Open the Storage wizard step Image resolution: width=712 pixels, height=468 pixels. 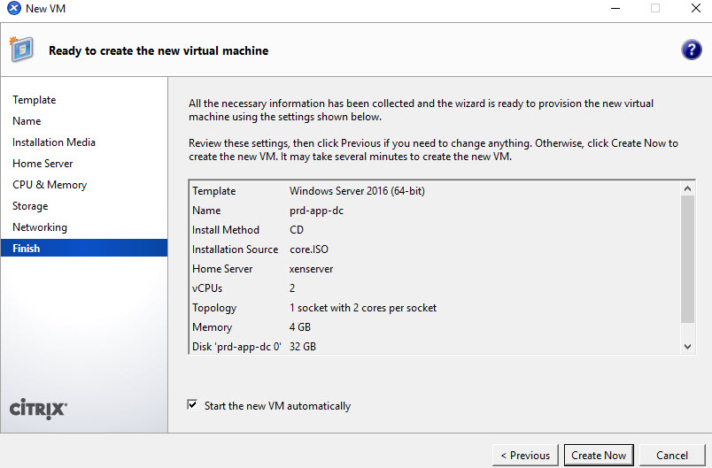(x=30, y=206)
